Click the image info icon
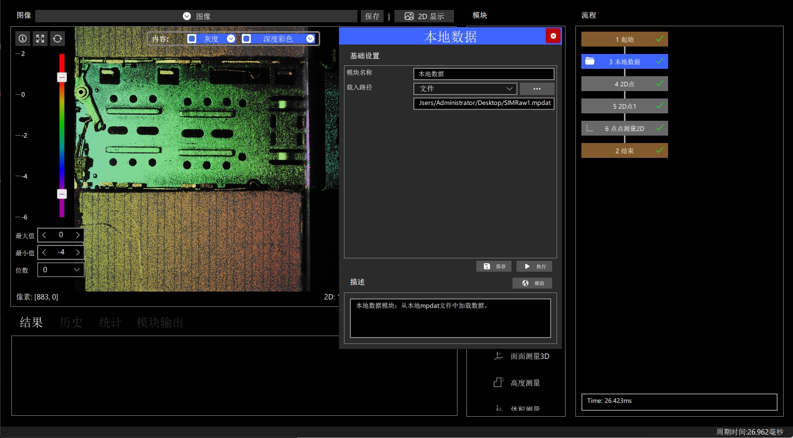 (23, 39)
